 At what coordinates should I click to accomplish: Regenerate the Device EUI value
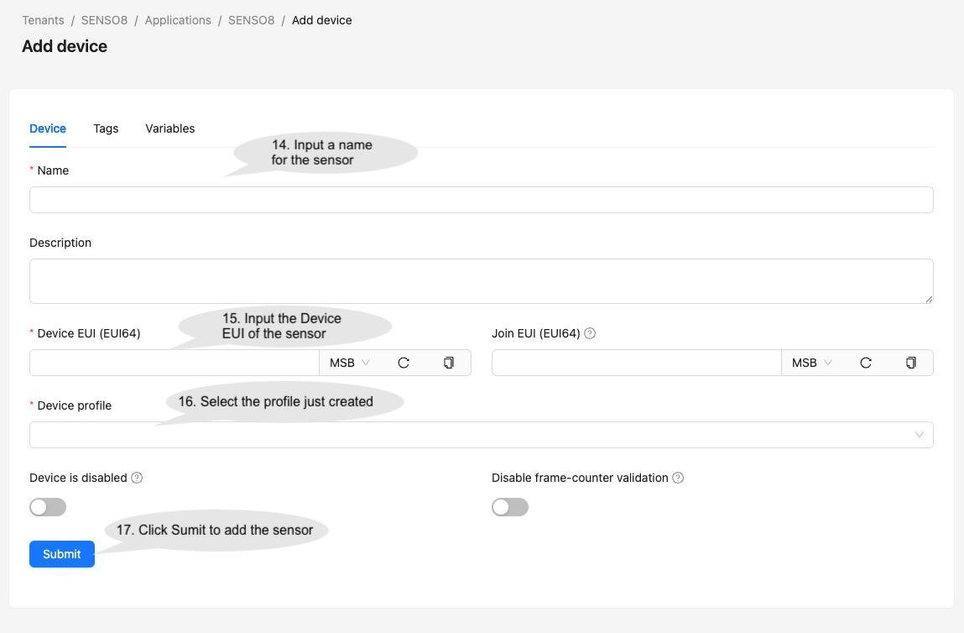[x=404, y=363]
